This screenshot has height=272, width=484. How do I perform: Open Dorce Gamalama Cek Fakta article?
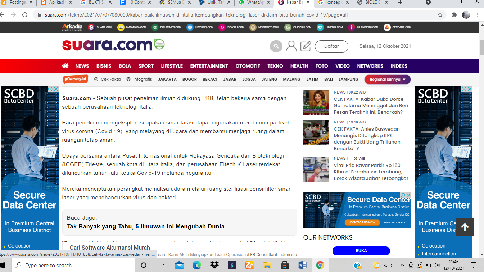(x=371, y=105)
